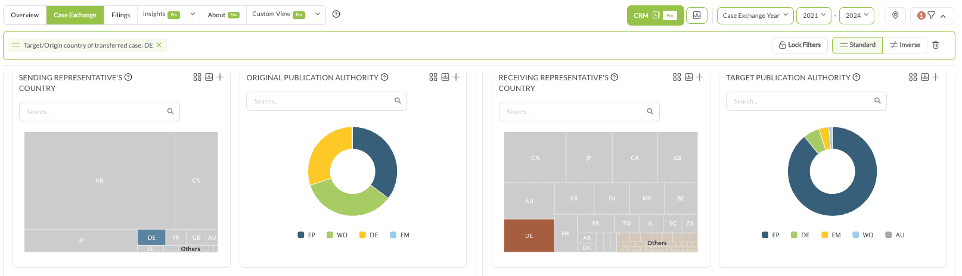This screenshot has height=276, width=962.
Task: Expand the Custom View dropdown
Action: pos(318,14)
